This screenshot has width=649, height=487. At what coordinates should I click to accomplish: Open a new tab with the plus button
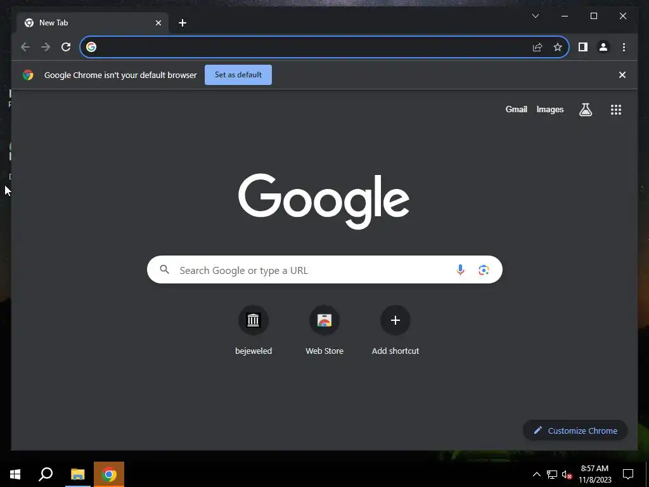[x=182, y=23]
